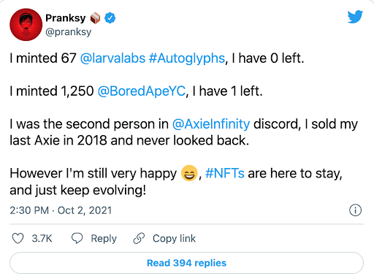The height and width of the screenshot is (279, 374).
Task: Click the Copy link text
Action: 174,239
